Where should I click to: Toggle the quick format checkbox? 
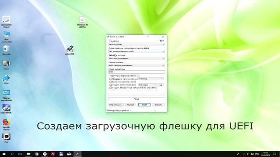tap(111, 82)
